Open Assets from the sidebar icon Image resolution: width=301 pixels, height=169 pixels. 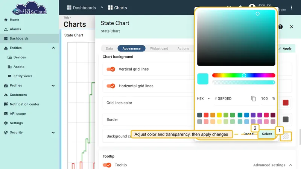tap(10, 67)
